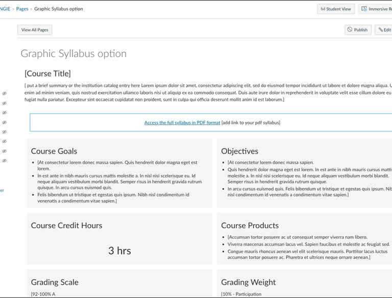Toggle the seventh hidden-eye icon in sidebar

pos(4,151)
